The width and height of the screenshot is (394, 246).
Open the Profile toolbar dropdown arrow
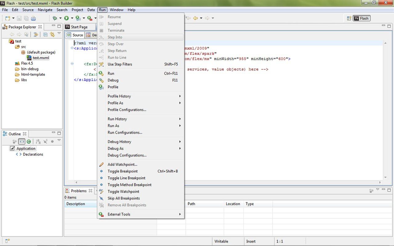(84, 18)
